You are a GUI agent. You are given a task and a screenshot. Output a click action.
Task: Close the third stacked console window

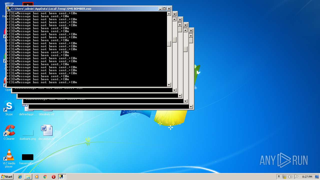click(180, 19)
